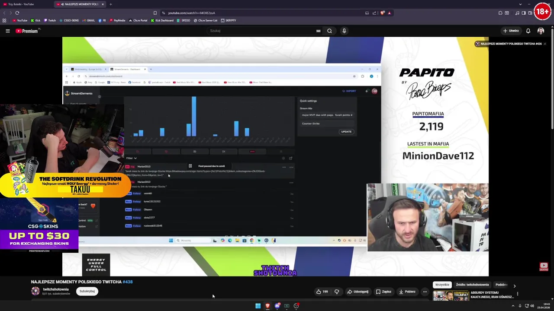Open the YouTube guide hamburger menu
The image size is (554, 311).
(7, 31)
